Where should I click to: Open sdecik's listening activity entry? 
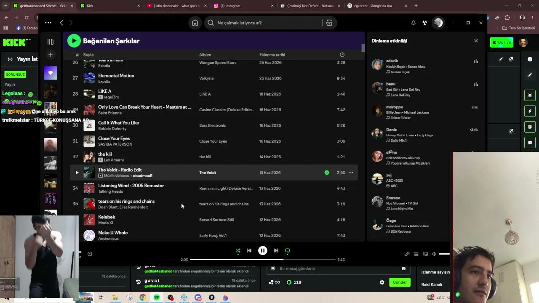[425, 66]
